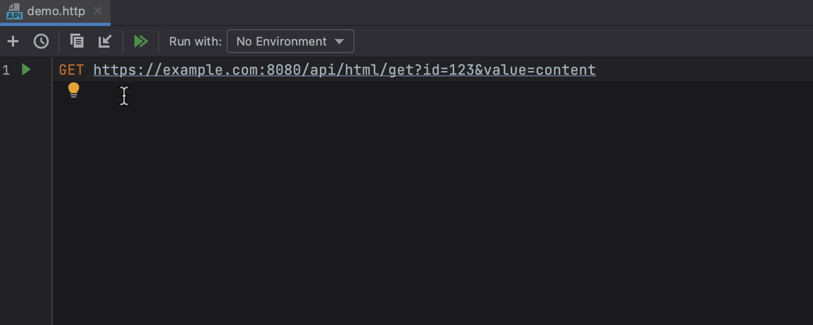Screen dimensions: 813x325
Task: Run the GET request from gutter arrow
Action: tap(26, 69)
